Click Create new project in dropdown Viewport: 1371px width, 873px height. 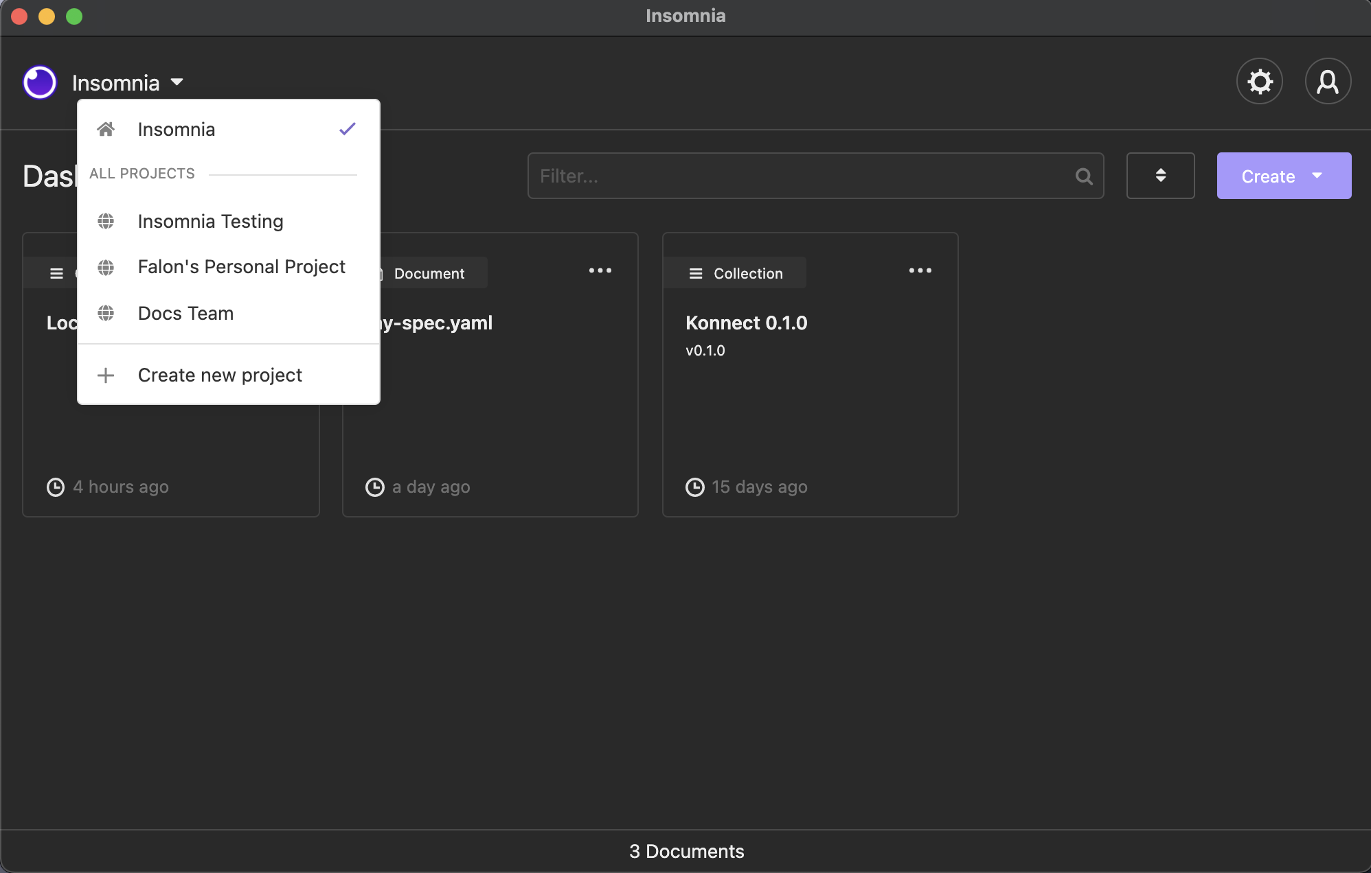[220, 375]
